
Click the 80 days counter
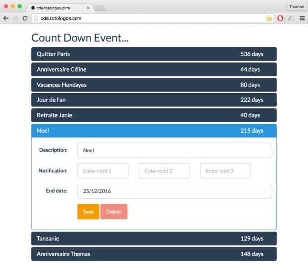pyautogui.click(x=250, y=85)
